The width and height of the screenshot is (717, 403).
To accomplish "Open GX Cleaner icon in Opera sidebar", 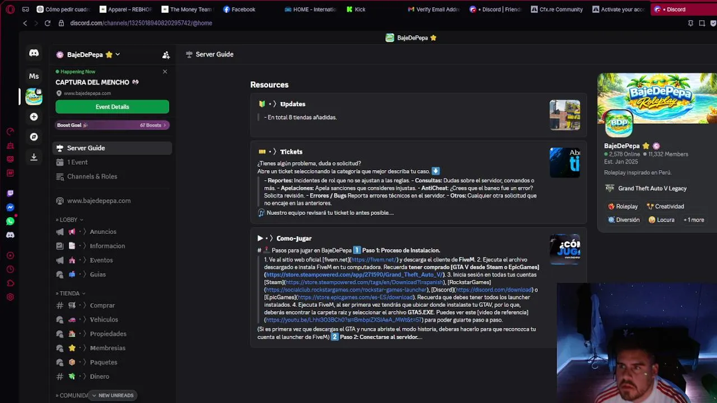I will pyautogui.click(x=10, y=146).
